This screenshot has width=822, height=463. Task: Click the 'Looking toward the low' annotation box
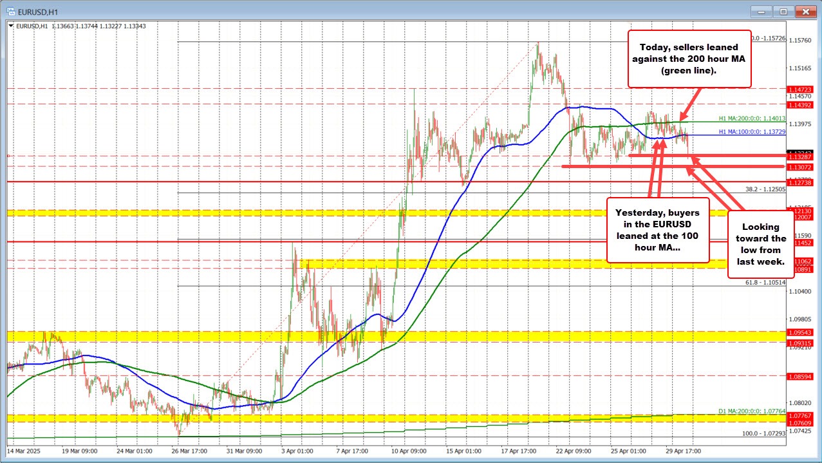[x=760, y=245]
